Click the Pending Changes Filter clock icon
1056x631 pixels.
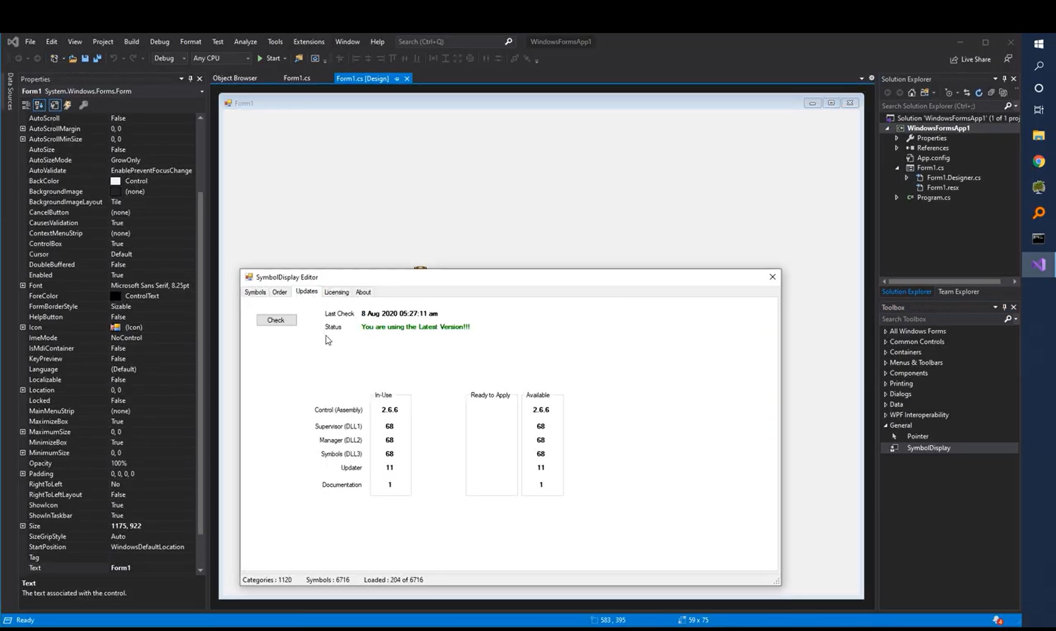pyautogui.click(x=949, y=93)
